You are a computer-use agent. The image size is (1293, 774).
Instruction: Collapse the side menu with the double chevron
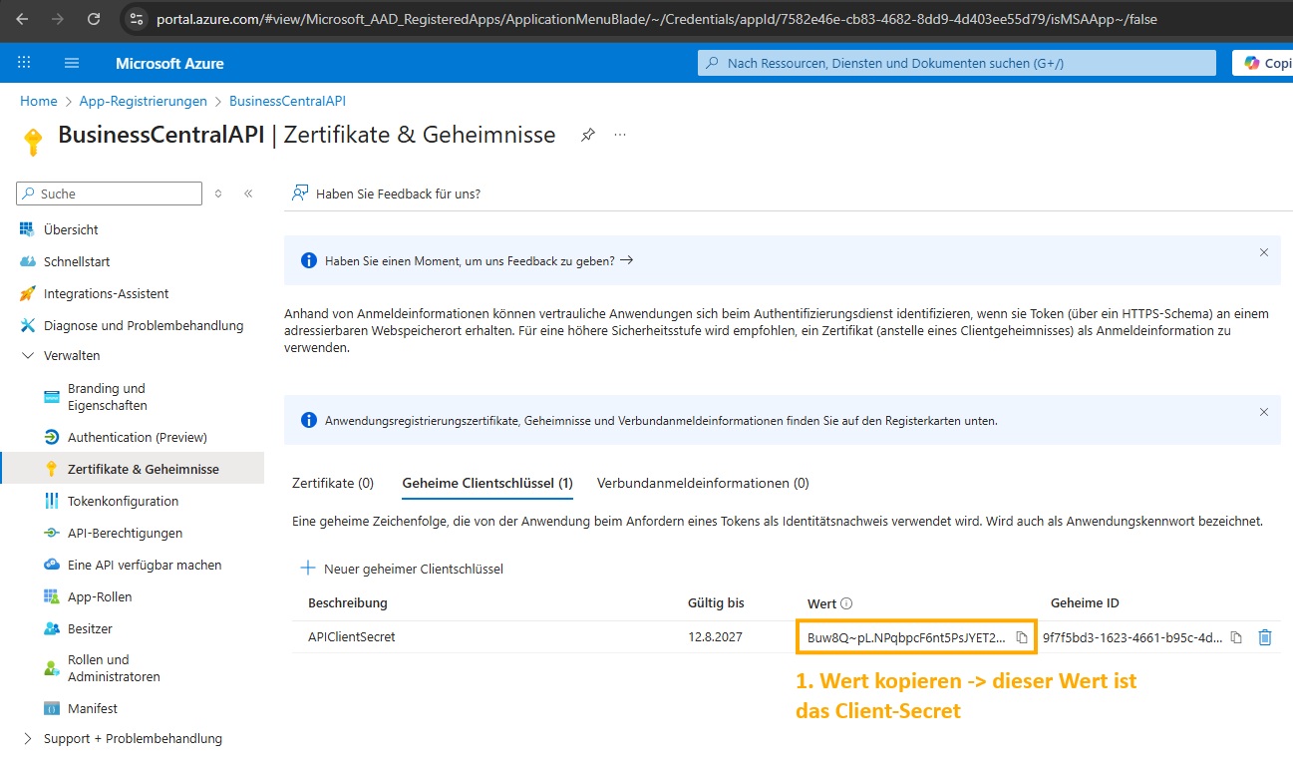tap(248, 193)
